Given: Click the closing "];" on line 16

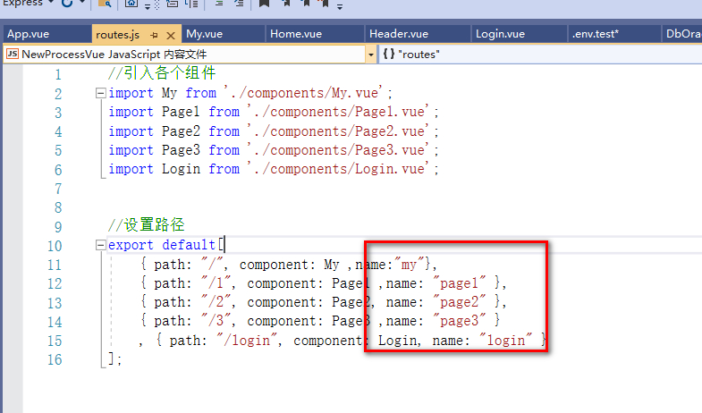Looking at the screenshot, I should 114,359.
